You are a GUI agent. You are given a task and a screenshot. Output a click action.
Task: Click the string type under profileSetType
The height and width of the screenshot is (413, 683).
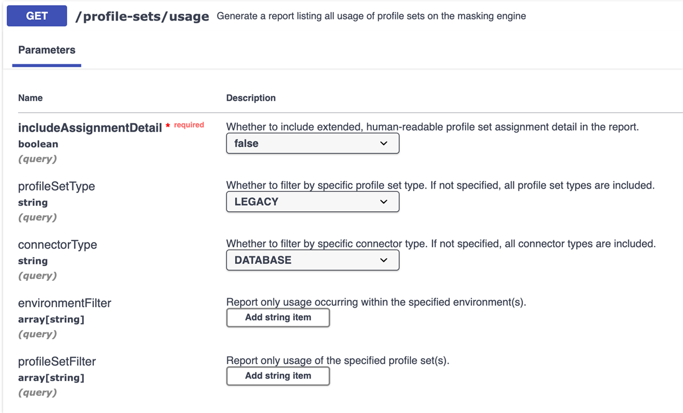[33, 202]
